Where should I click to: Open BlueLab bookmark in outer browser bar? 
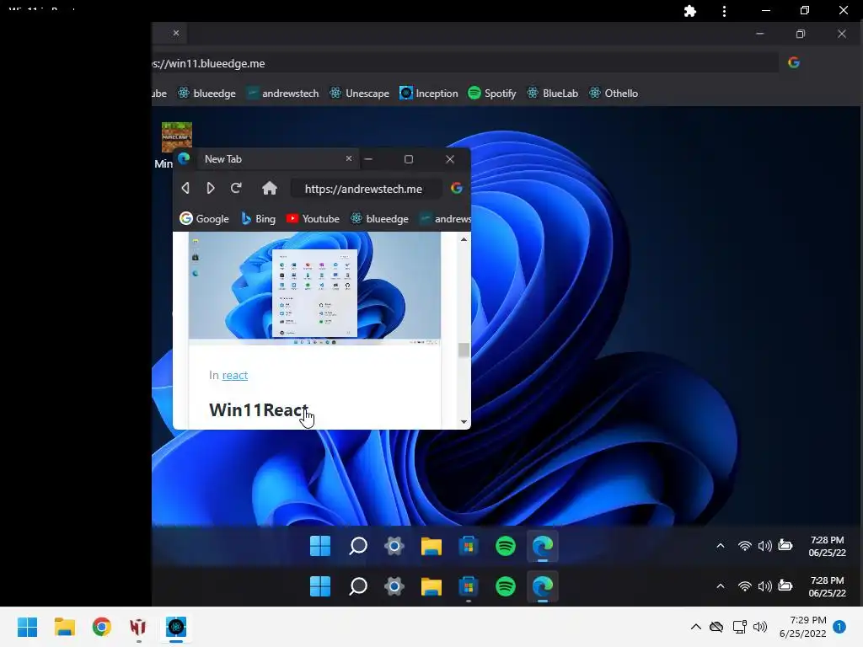point(553,93)
